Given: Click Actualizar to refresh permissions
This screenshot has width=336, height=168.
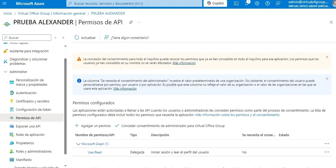Looking at the screenshot, I should point(85,38).
